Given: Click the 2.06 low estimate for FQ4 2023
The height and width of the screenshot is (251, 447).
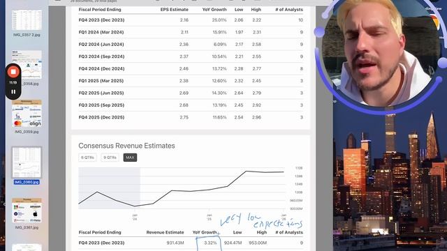Looking at the screenshot, I should [x=239, y=20].
